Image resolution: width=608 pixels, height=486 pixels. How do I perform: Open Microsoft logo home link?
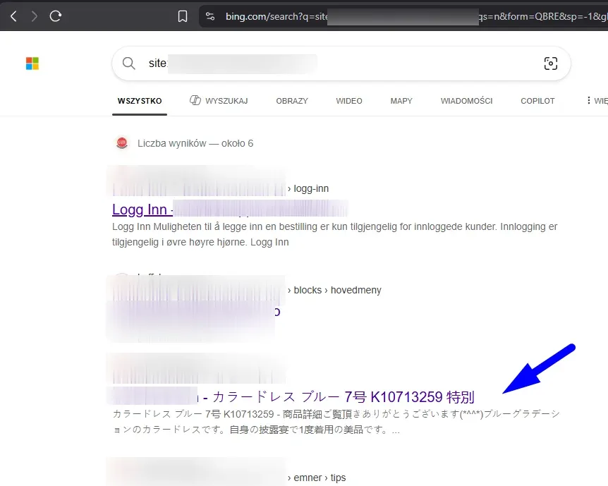32,63
